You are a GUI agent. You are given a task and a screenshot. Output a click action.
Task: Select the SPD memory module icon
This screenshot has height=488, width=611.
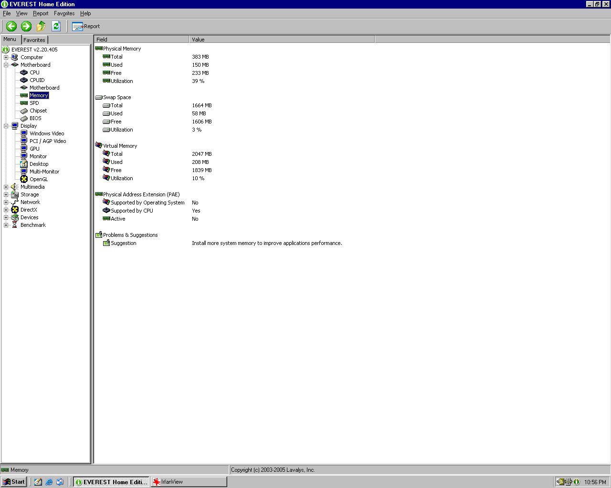(x=24, y=103)
